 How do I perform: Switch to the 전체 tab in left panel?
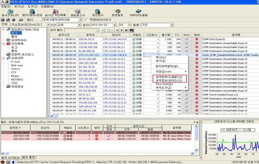(x=5, y=24)
